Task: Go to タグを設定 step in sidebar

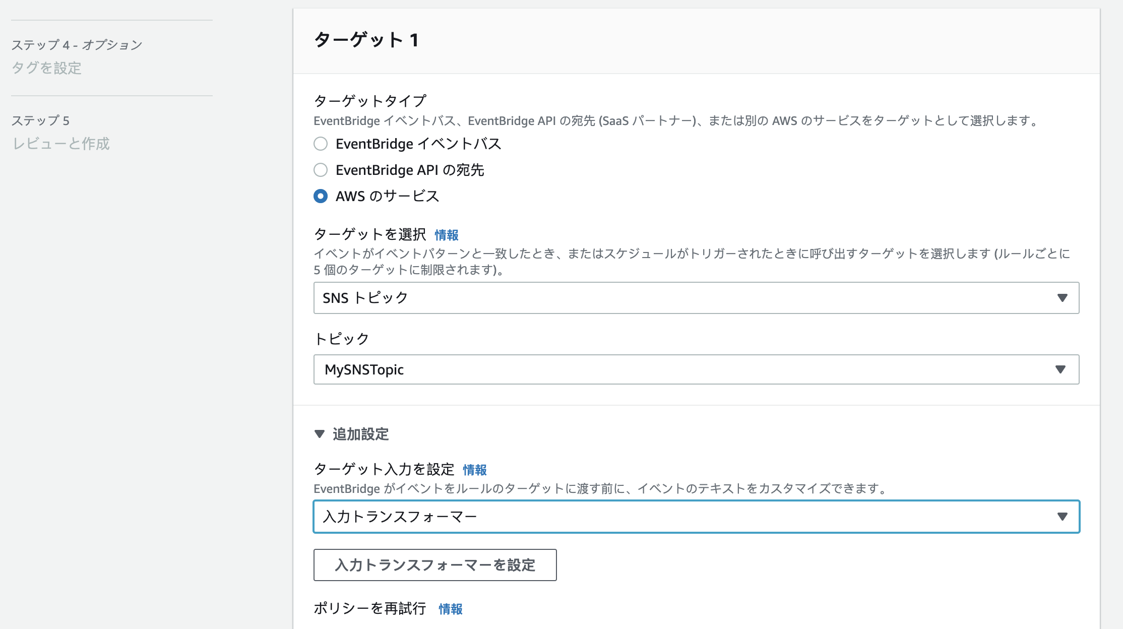Action: coord(46,68)
